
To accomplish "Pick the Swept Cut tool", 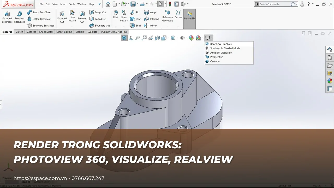I will (x=98, y=12).
